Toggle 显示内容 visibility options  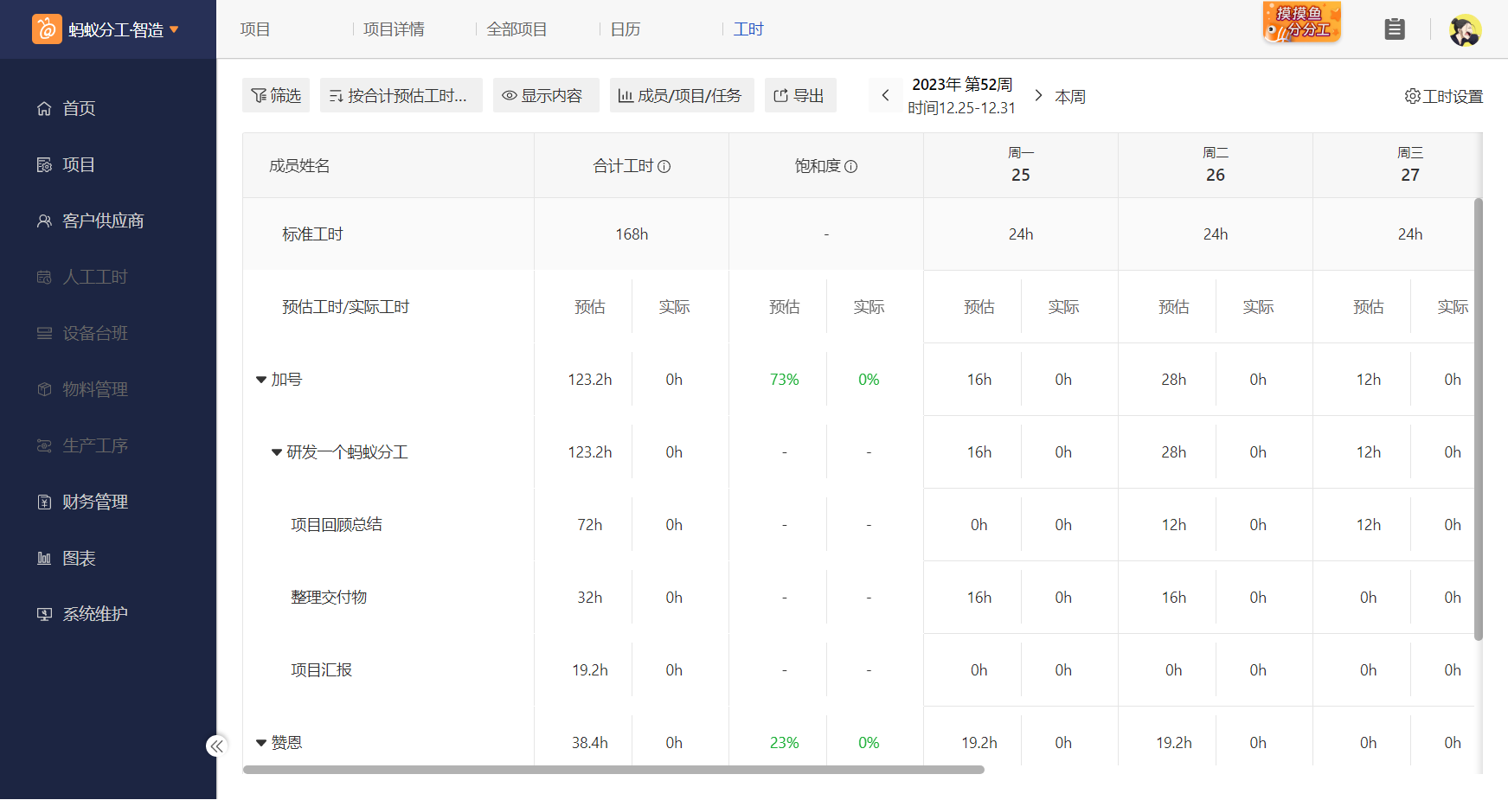(x=545, y=95)
